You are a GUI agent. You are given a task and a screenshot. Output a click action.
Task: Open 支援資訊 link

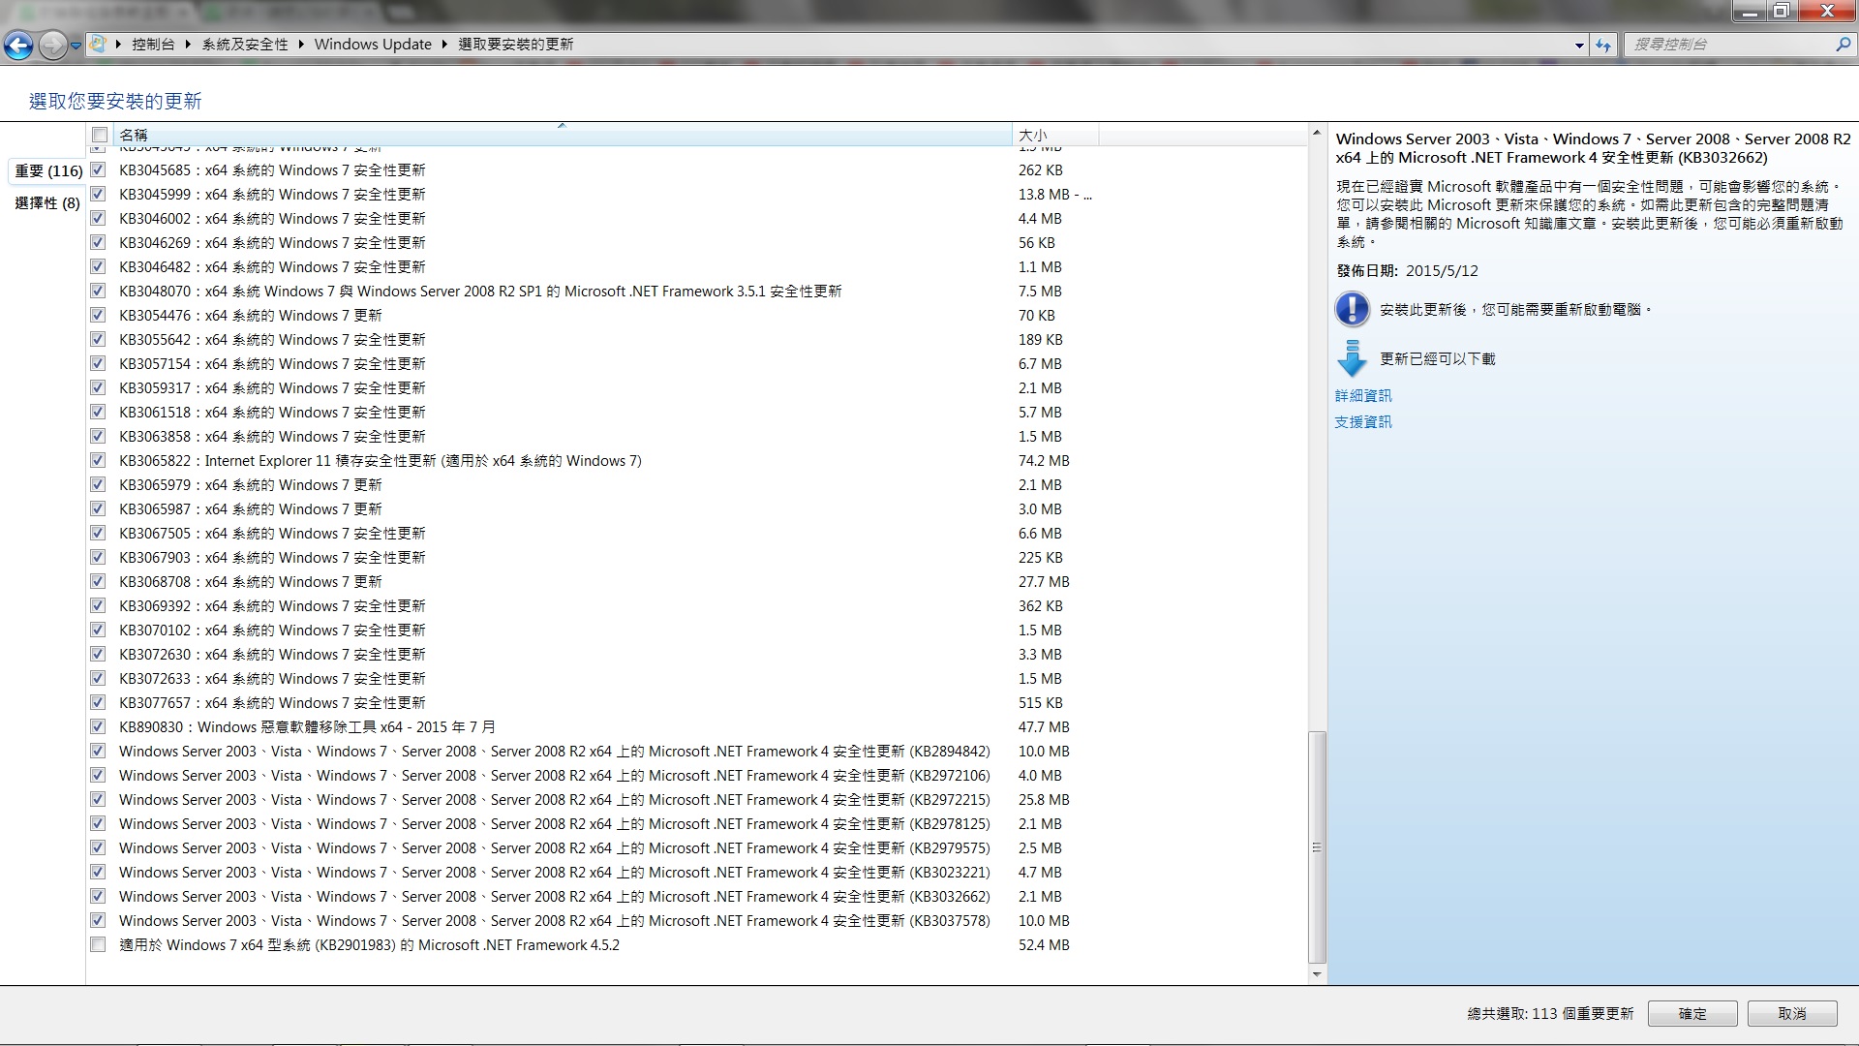point(1363,422)
